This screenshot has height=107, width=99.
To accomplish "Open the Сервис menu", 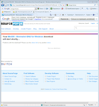I will pos(89,15).
